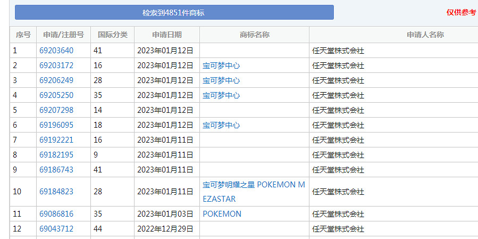Open application number 69206249
The width and height of the screenshot is (478, 239).
click(x=56, y=80)
